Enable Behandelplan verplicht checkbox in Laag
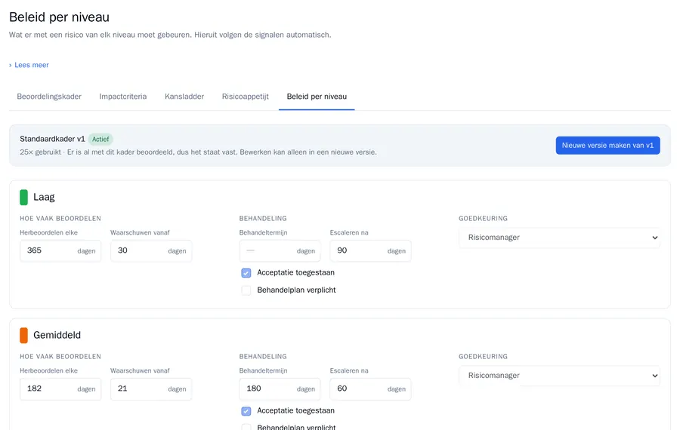 (x=246, y=290)
